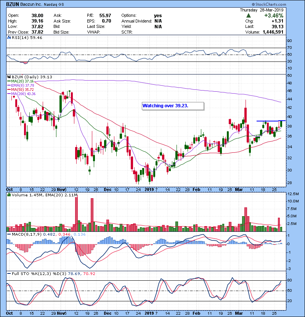305x317 pixels.
Task: Click the Prev Close label
Action: click(18, 32)
